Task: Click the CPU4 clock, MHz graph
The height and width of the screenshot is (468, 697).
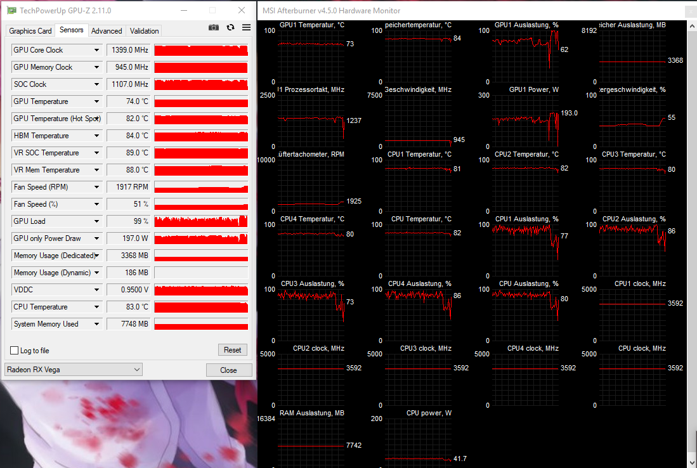Action: click(x=525, y=380)
